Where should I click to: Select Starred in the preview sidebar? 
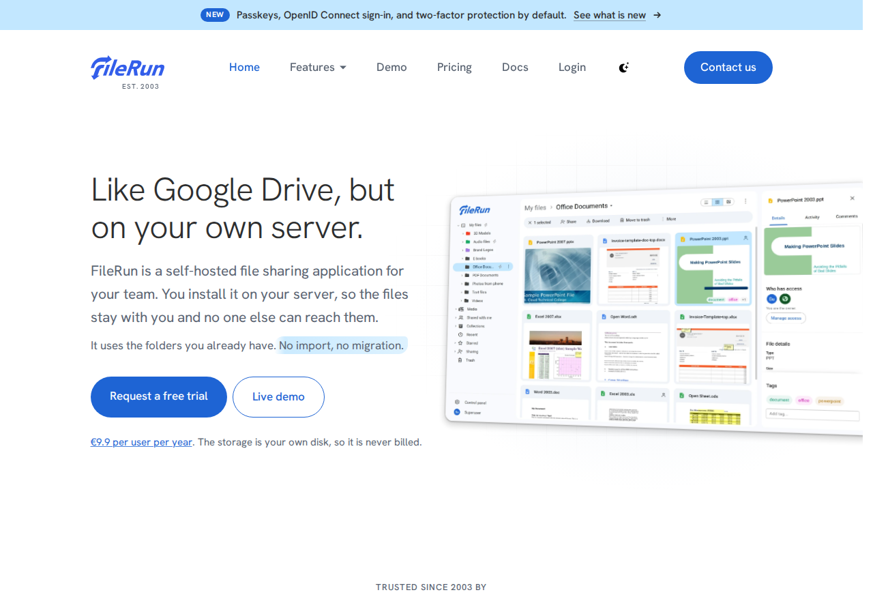468,342
